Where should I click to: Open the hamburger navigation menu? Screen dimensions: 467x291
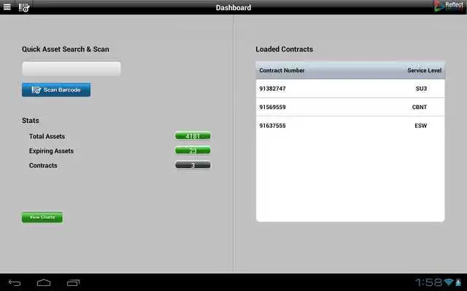(x=7, y=7)
